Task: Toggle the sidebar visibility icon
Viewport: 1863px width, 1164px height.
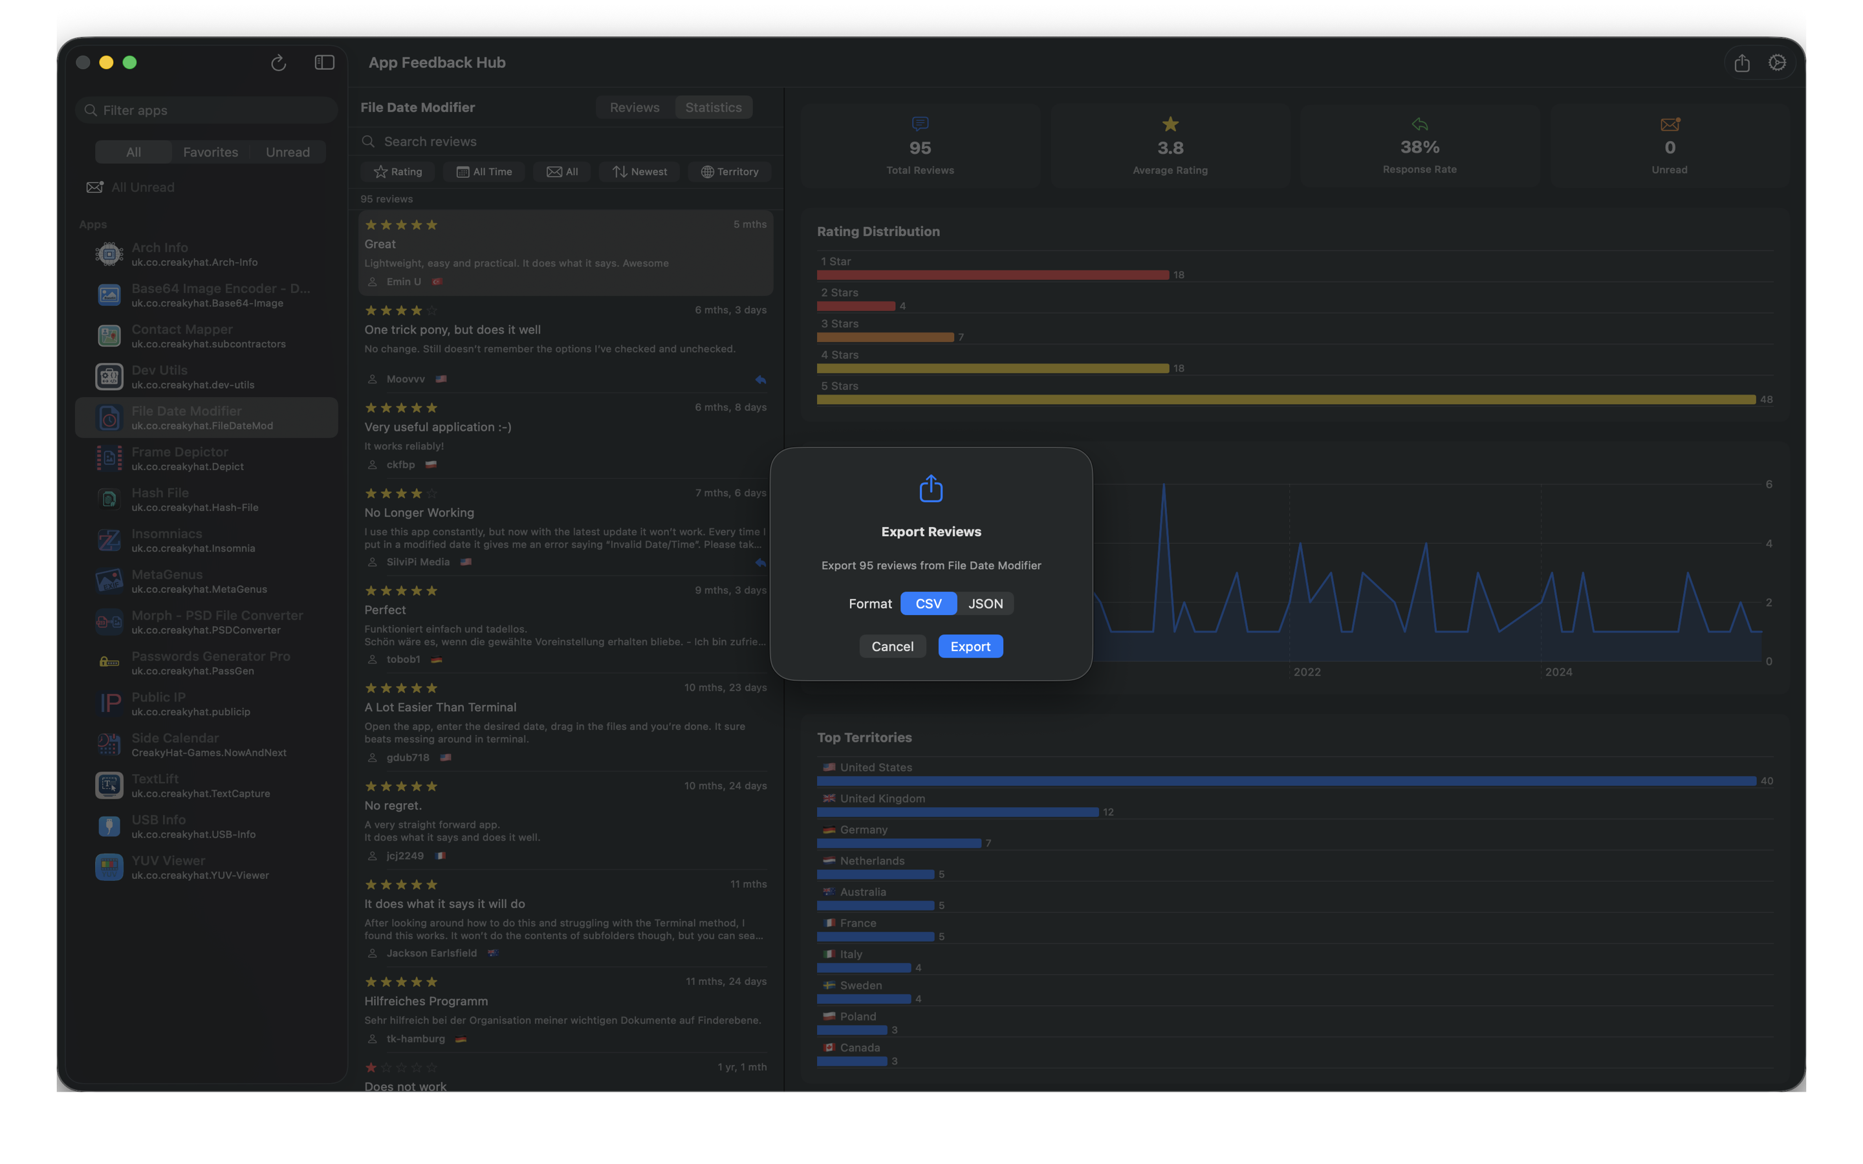Action: tap(323, 62)
